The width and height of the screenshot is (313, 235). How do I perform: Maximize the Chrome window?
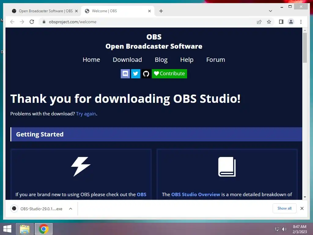pos(290,7)
